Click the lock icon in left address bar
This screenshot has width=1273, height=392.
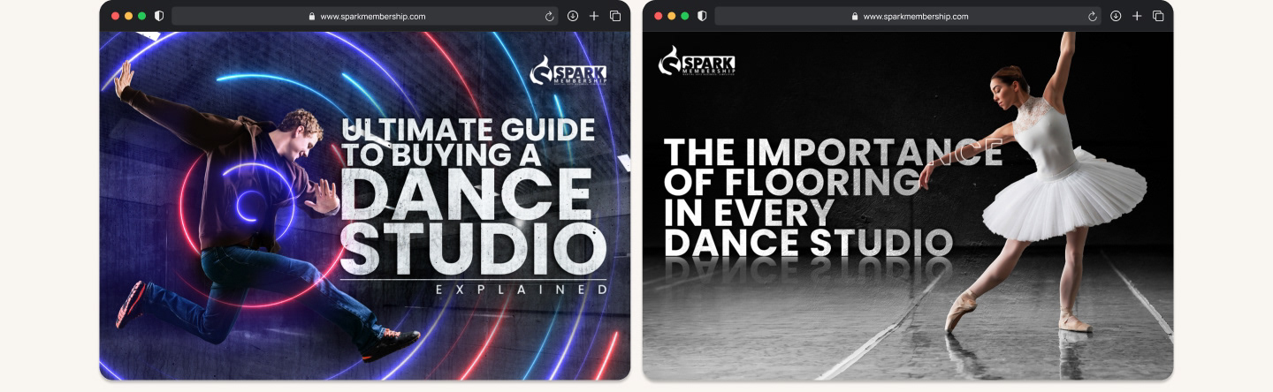(312, 16)
